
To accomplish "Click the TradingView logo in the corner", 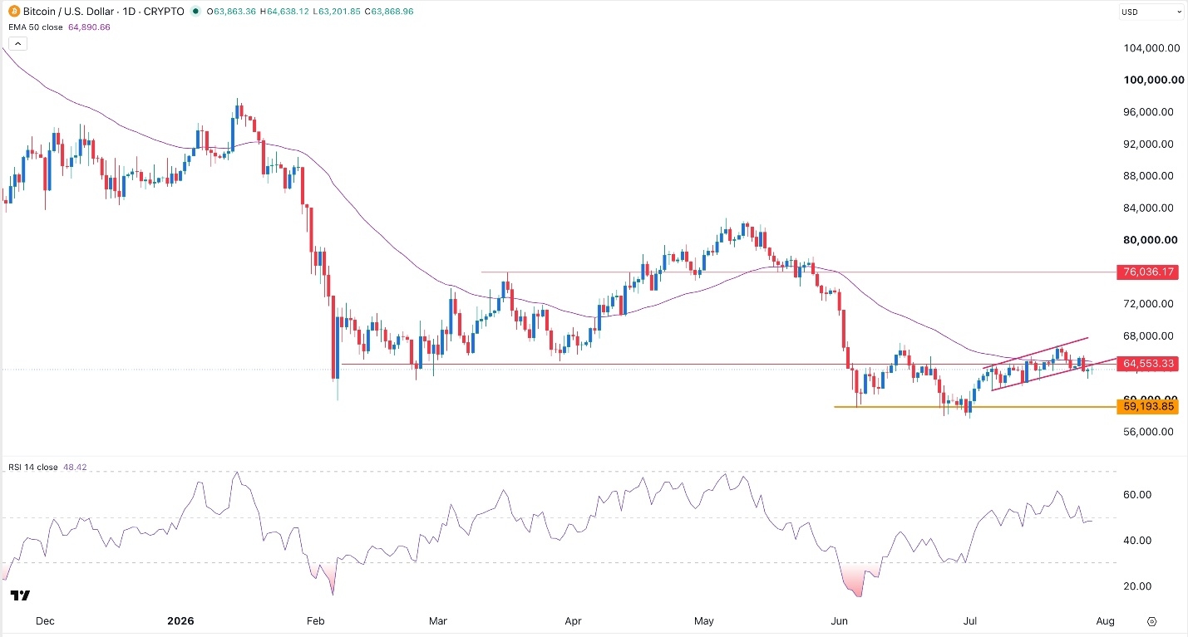I will [21, 595].
